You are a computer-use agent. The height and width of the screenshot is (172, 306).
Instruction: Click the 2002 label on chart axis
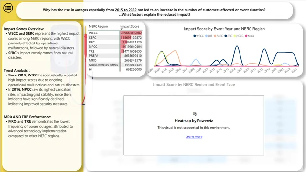click(x=150, y=70)
